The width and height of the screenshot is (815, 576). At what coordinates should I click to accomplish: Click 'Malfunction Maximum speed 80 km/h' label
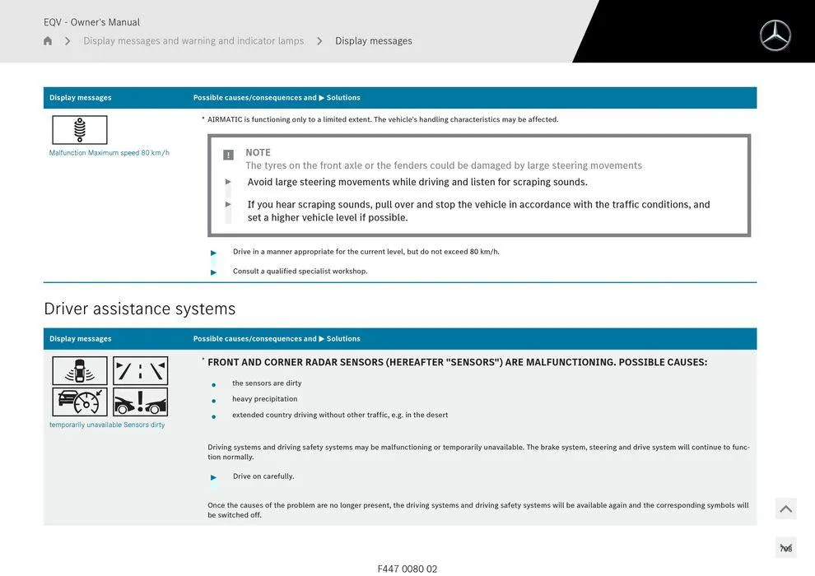point(108,151)
